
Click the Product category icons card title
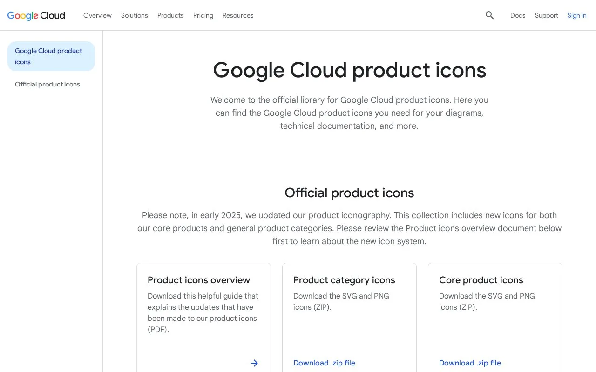click(344, 280)
